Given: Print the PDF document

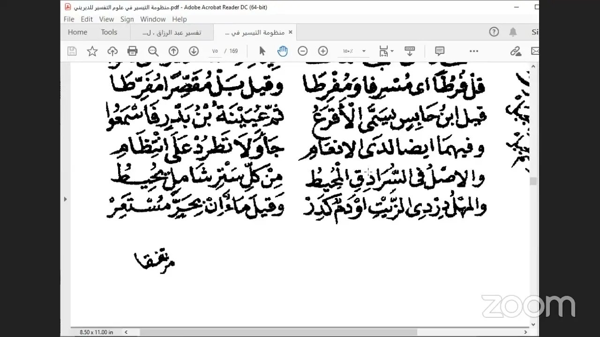Looking at the screenshot, I should [133, 51].
